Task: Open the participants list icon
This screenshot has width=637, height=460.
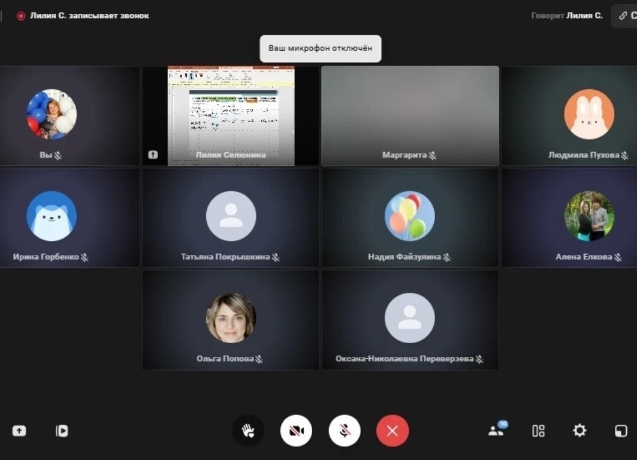Action: pos(496,430)
